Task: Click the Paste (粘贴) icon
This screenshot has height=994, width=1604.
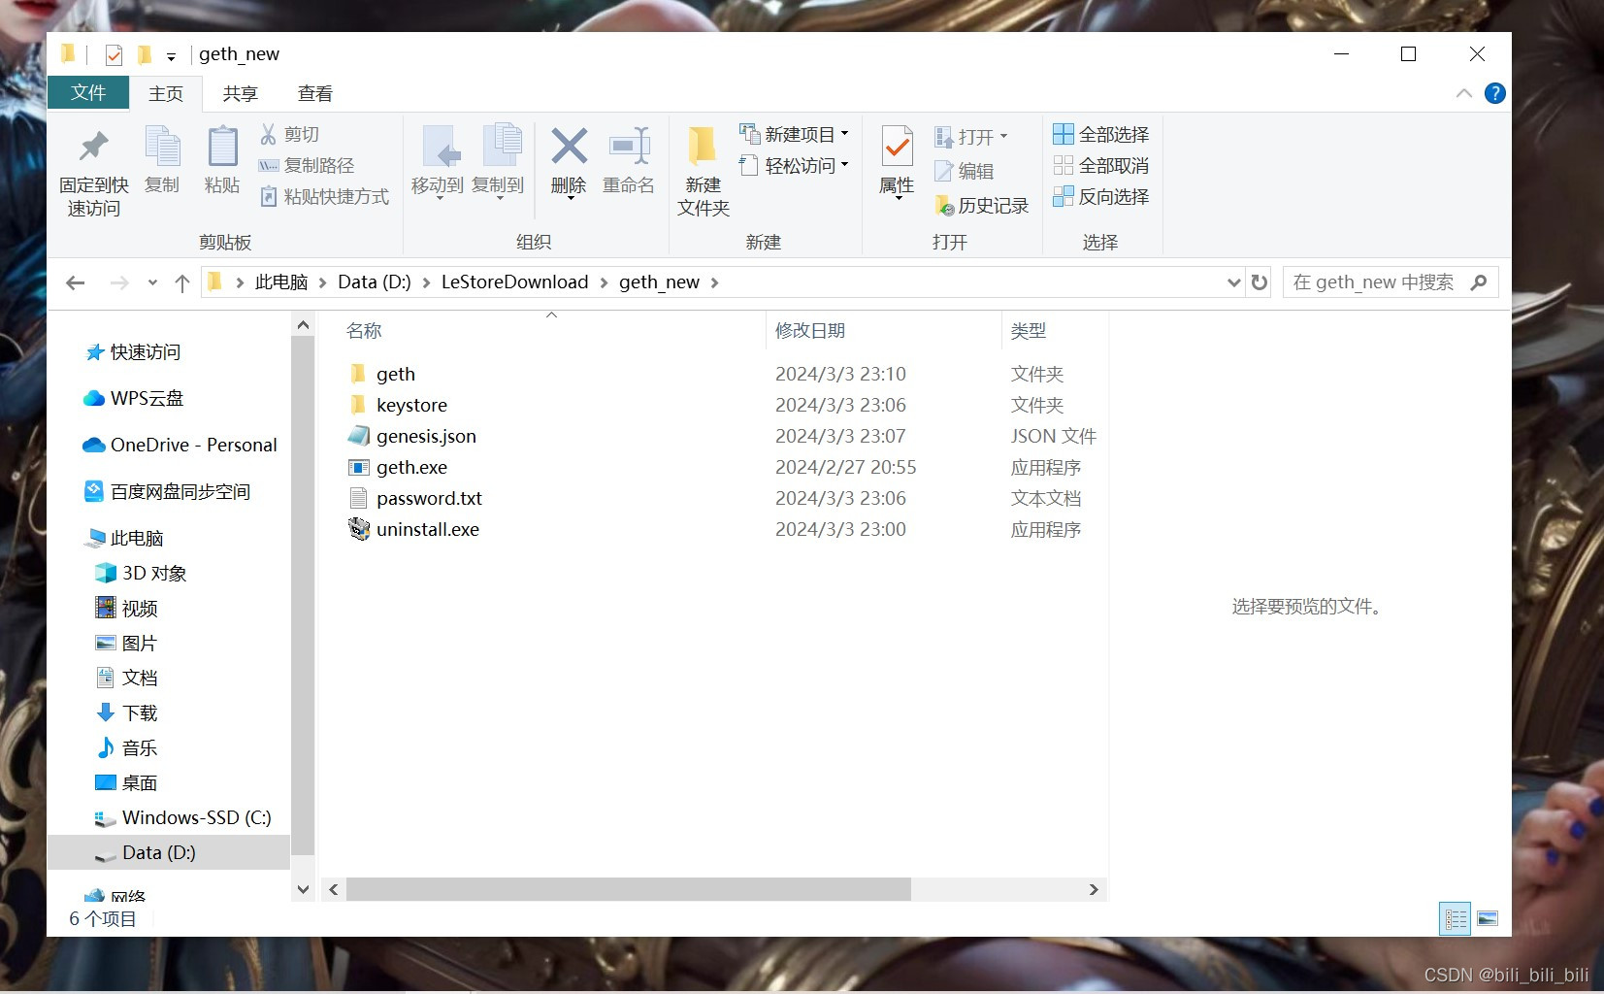Action: tap(221, 160)
